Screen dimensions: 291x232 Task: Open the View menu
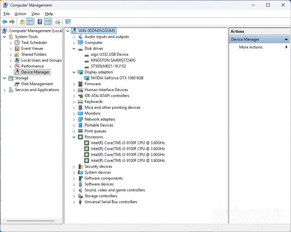pyautogui.click(x=35, y=14)
